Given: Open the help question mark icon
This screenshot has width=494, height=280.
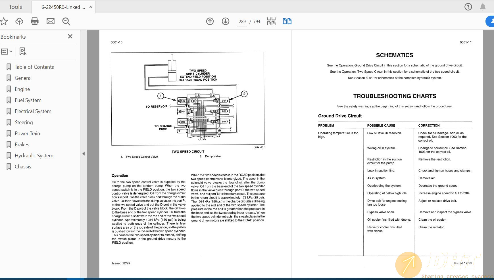Looking at the screenshot, I should pyautogui.click(x=468, y=7).
